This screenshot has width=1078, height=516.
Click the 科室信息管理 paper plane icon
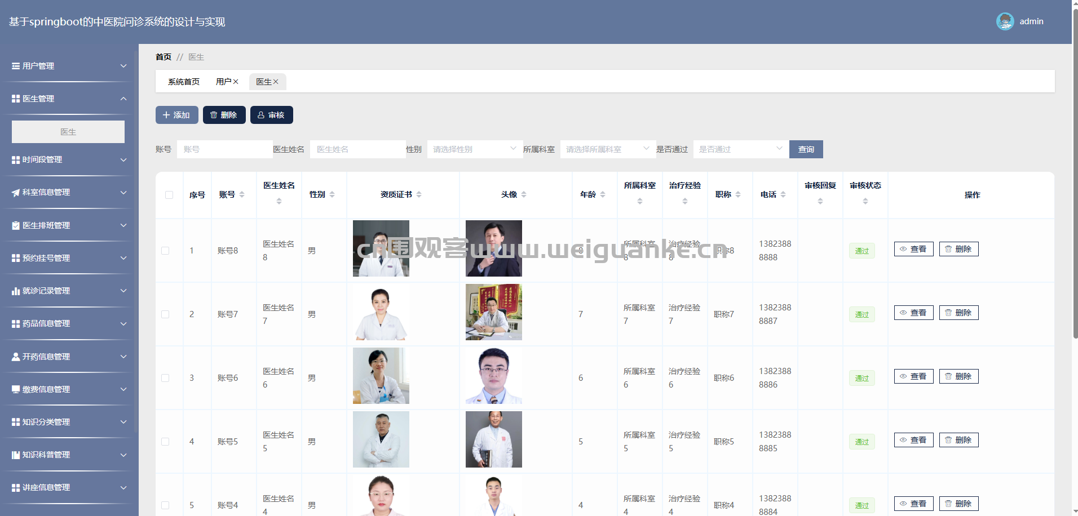(16, 193)
